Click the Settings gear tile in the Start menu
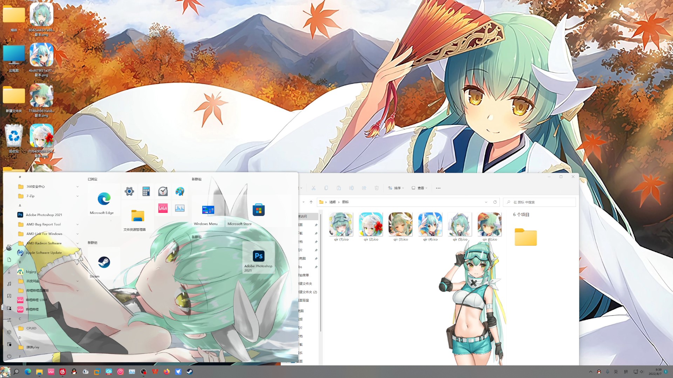 coord(129,191)
